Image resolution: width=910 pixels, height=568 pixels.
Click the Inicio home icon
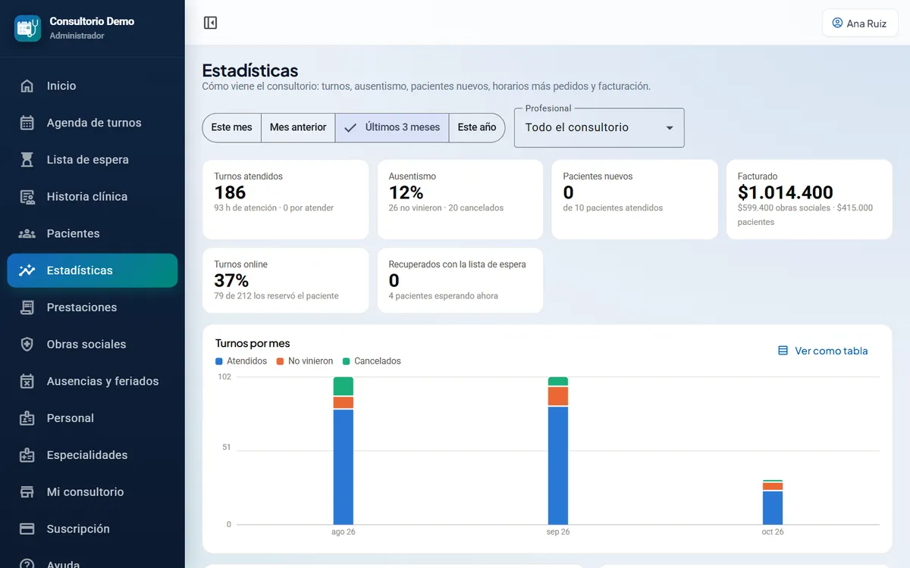(27, 86)
